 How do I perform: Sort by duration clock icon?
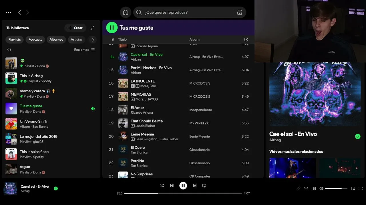[246, 40]
